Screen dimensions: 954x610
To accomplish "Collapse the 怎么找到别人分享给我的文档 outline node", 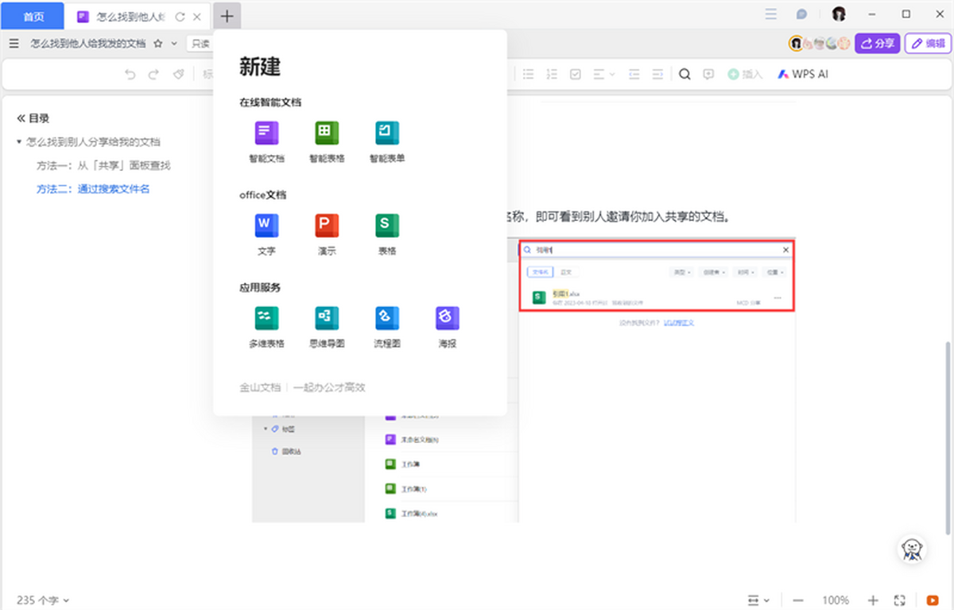I will pyautogui.click(x=19, y=142).
